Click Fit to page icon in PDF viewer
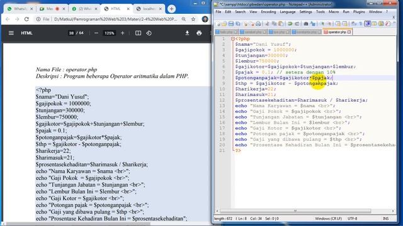403x226 pixels. (139, 33)
